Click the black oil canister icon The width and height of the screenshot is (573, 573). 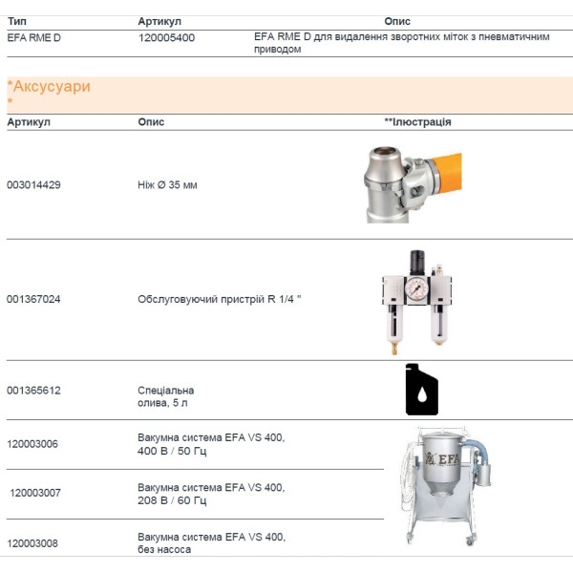[422, 390]
